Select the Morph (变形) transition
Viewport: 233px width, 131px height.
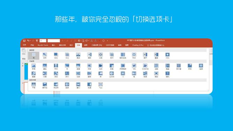click(x=45, y=56)
